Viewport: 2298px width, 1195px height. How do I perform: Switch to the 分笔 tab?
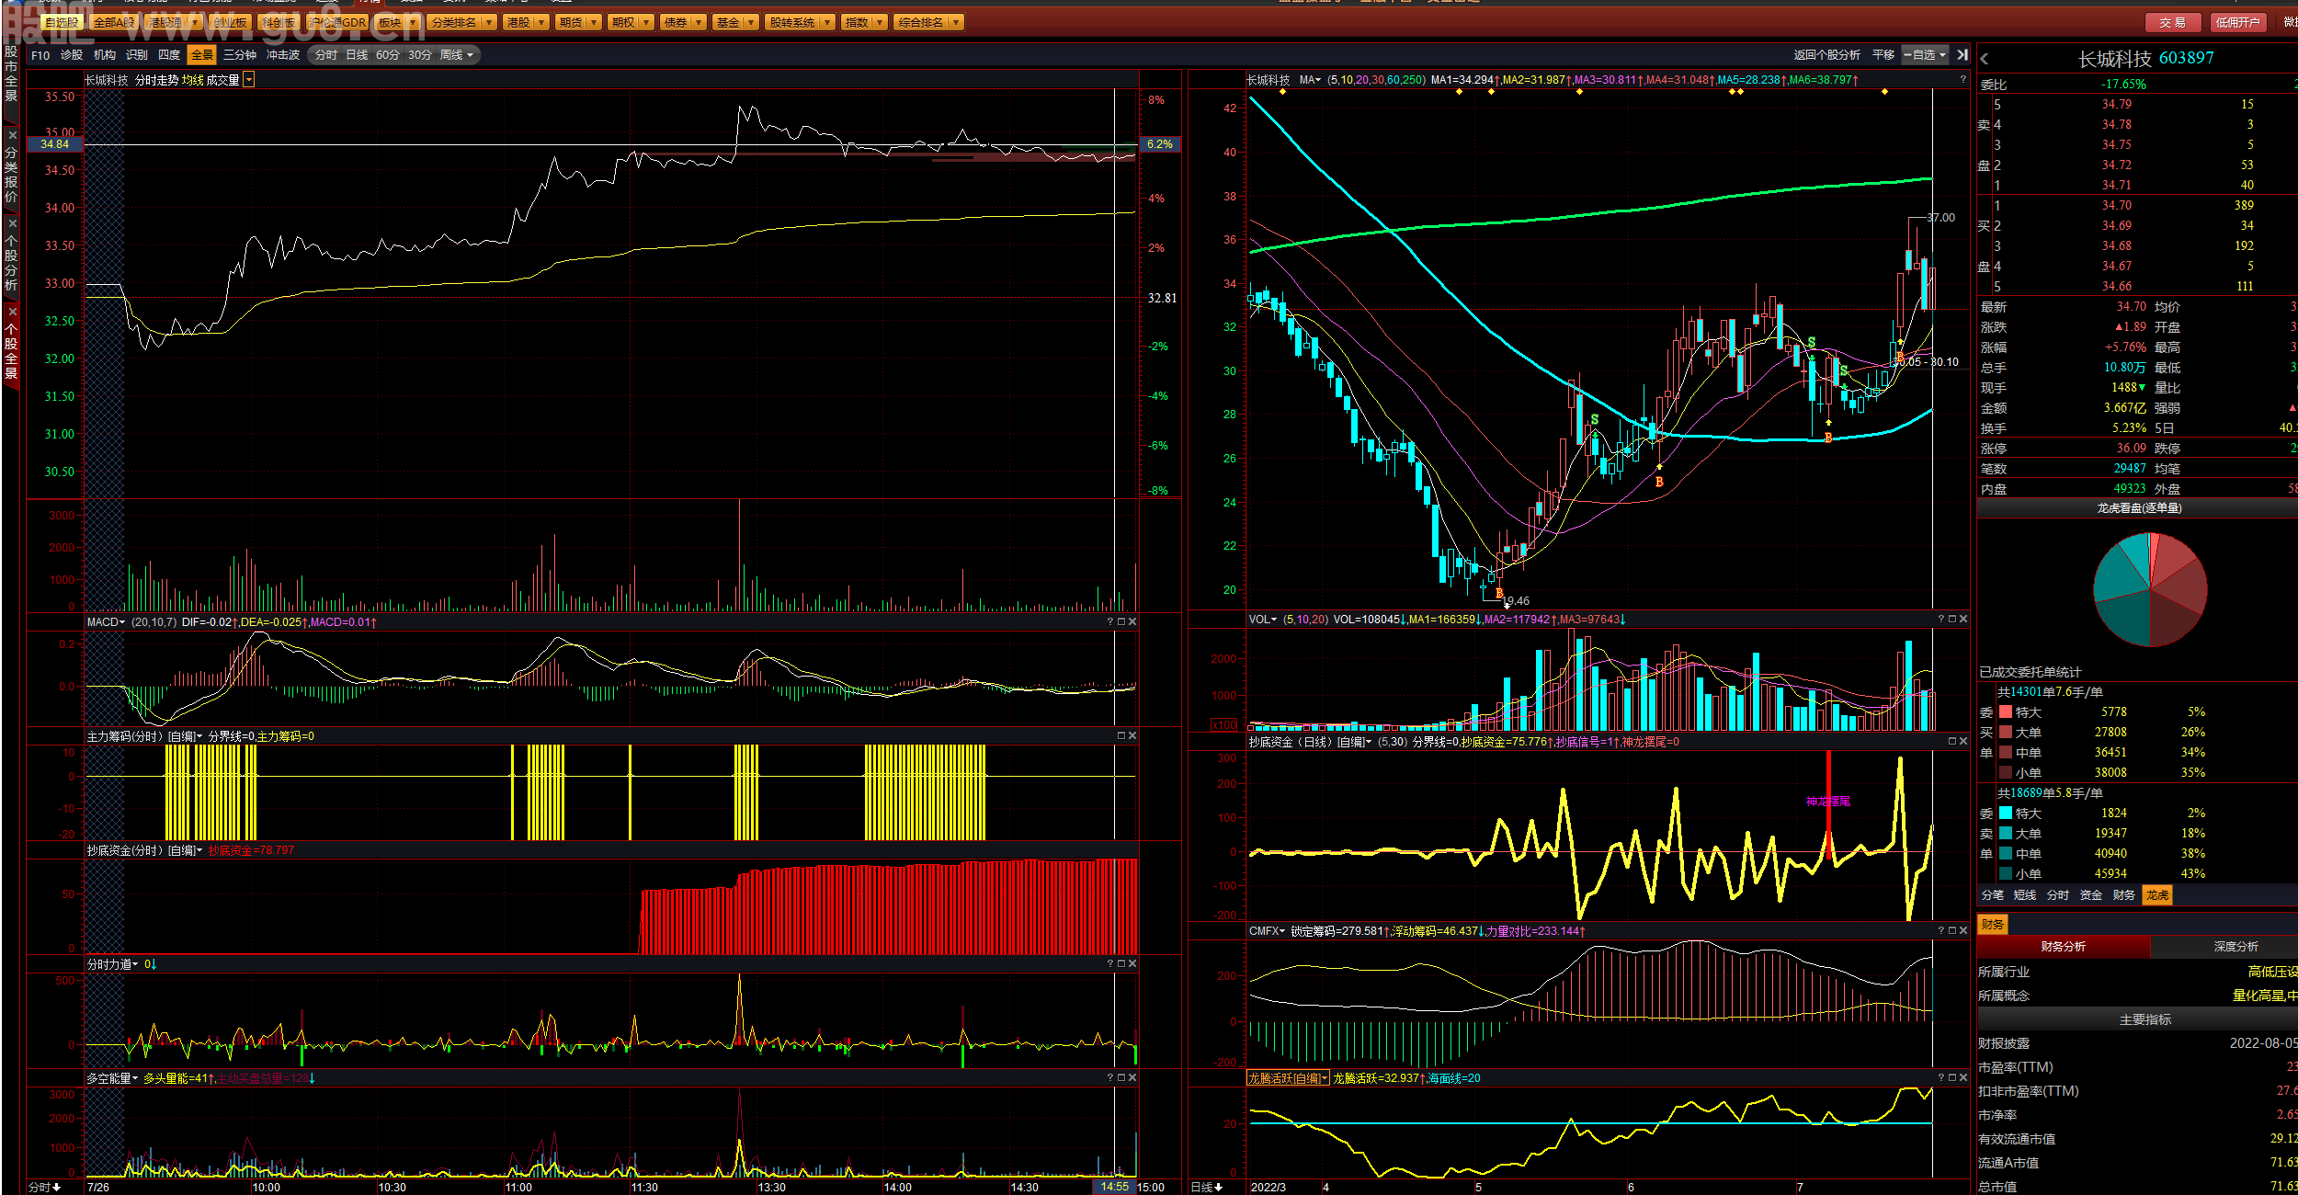(x=1993, y=895)
